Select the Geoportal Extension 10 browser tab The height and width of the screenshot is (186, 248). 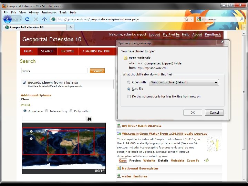34,27
